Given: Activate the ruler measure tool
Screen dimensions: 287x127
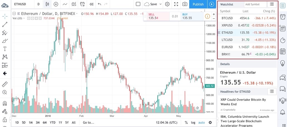Looking at the screenshot, I should [x=5, y=84].
